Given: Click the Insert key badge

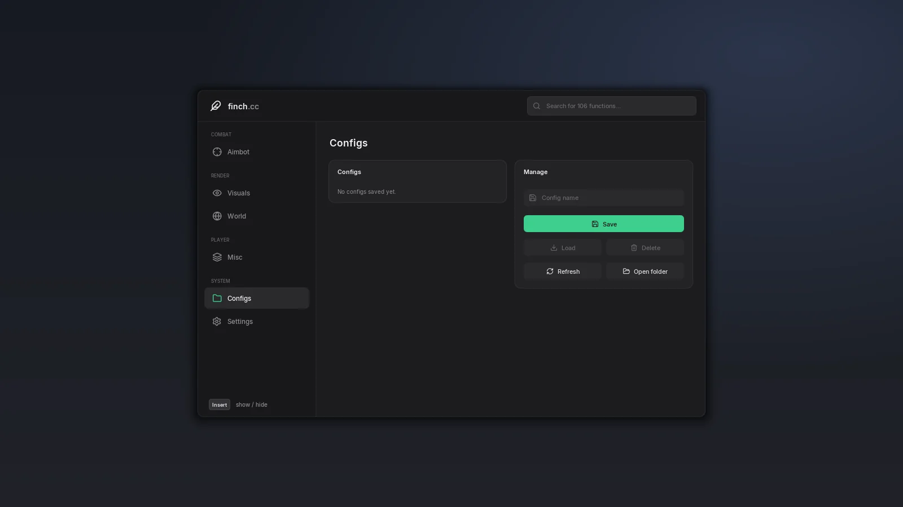Looking at the screenshot, I should pos(220,404).
